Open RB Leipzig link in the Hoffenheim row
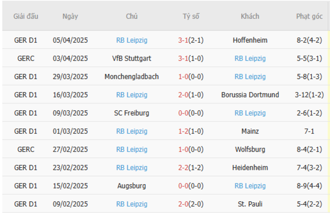This screenshot has width=330, height=219. [x=131, y=40]
